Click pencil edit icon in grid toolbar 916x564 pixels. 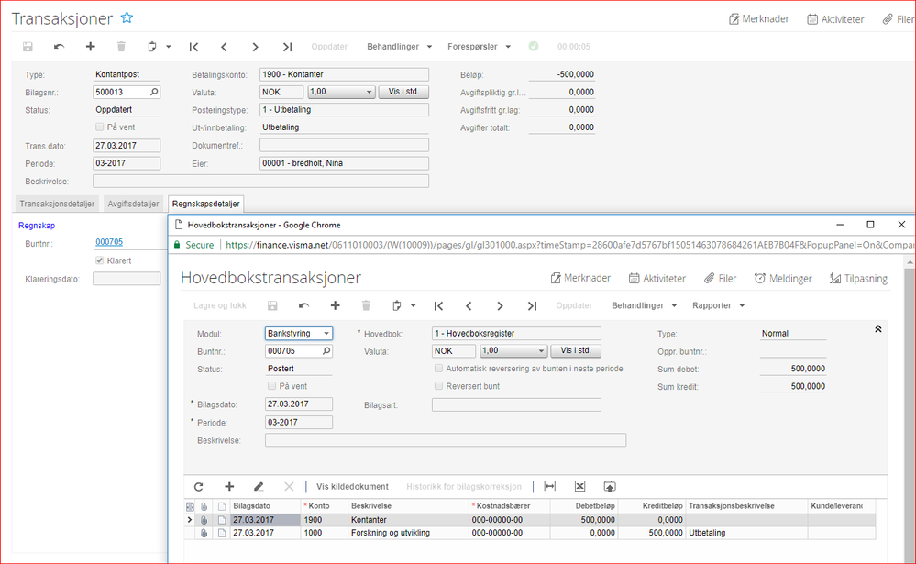(x=259, y=486)
